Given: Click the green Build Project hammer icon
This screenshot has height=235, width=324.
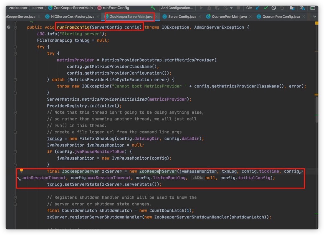Looking at the screenshot, I should point(153,8).
